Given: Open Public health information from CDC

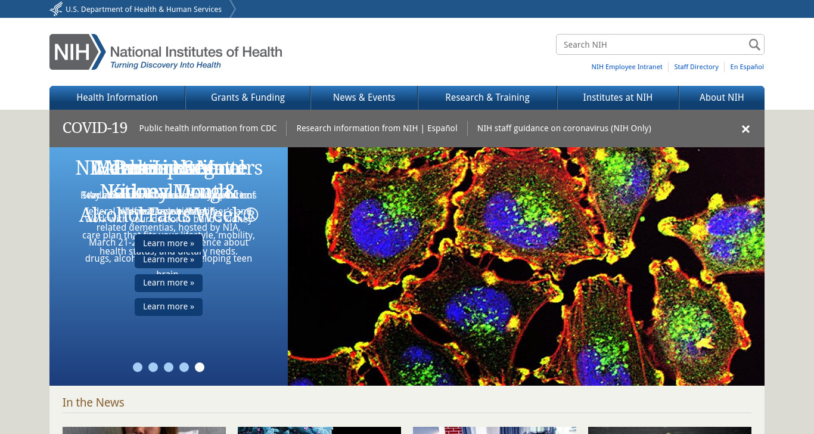Looking at the screenshot, I should [x=208, y=128].
